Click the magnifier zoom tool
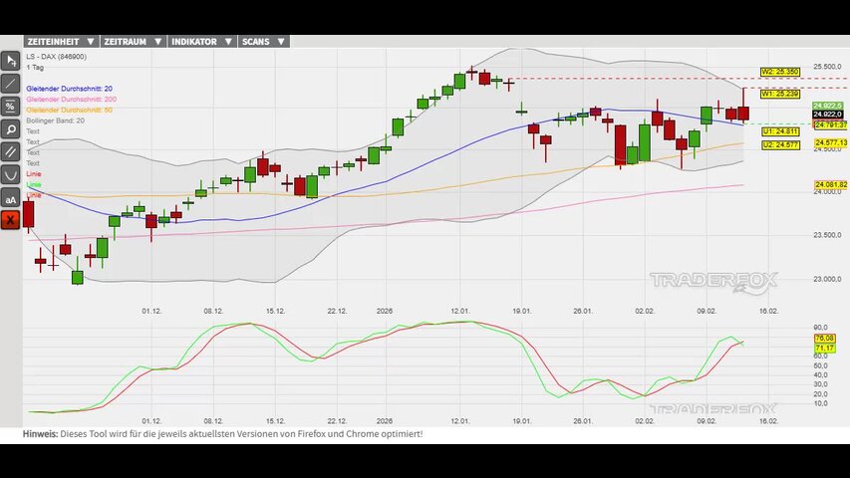 click(x=11, y=129)
